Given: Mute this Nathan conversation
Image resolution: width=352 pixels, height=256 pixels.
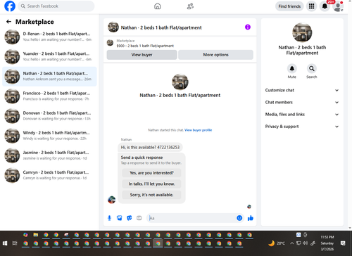Looking at the screenshot, I should click(x=292, y=68).
